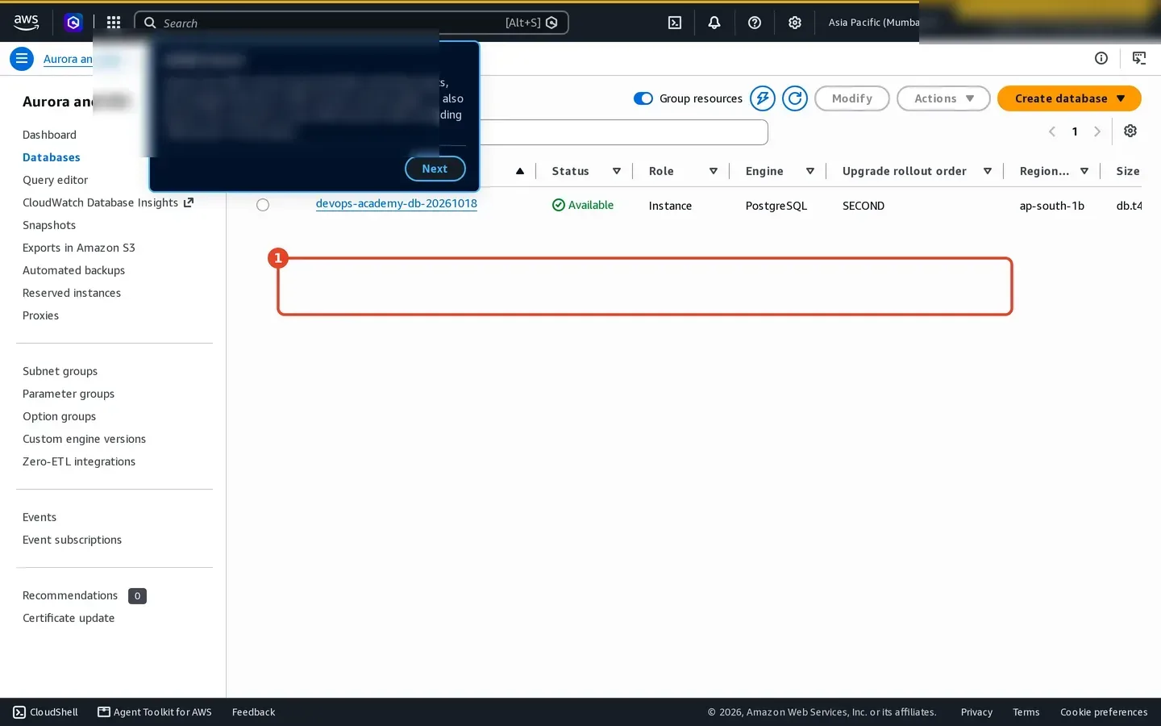The width and height of the screenshot is (1161, 726).
Task: Open Dashboard in the sidebar
Action: (x=49, y=135)
